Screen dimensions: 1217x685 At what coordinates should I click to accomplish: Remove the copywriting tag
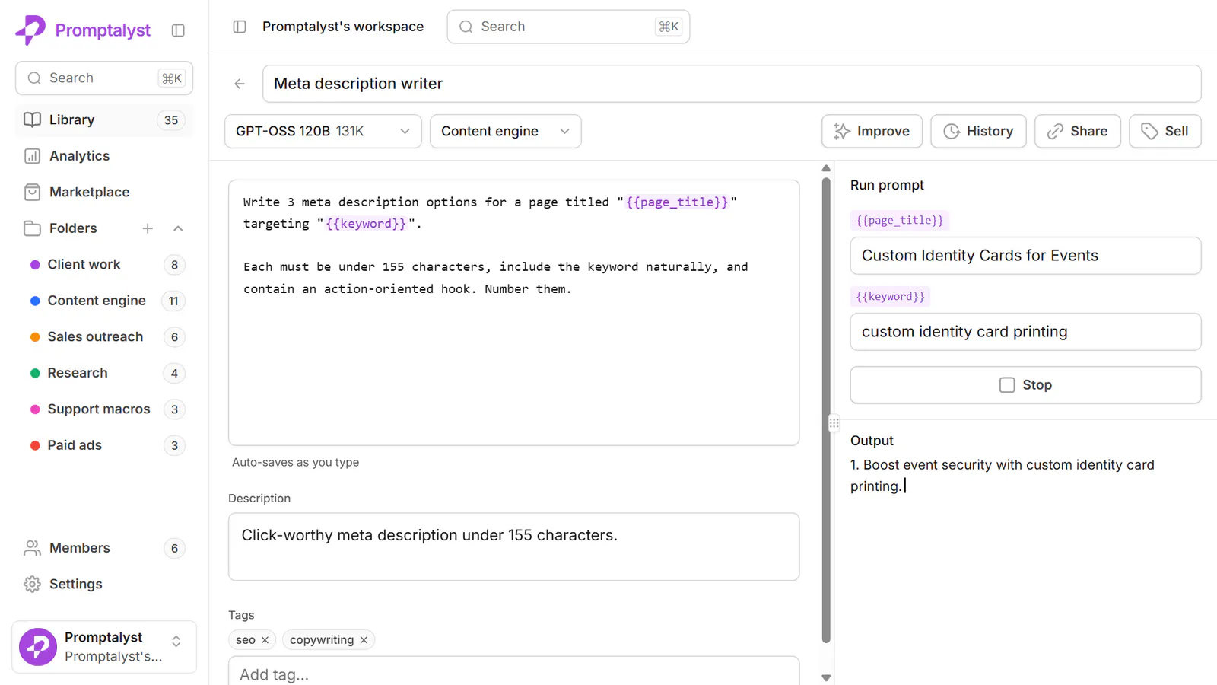[x=364, y=640]
